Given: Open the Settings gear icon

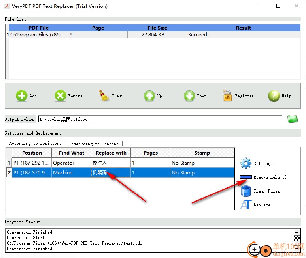Looking at the screenshot, I should coord(246,163).
